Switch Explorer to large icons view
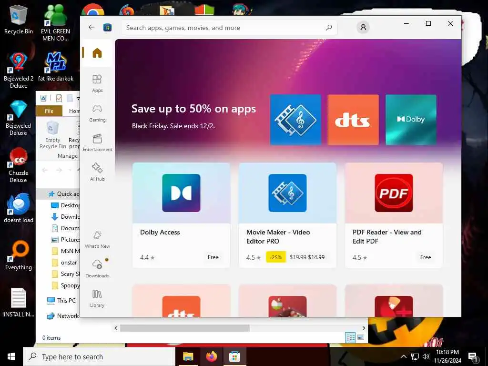 tap(361, 337)
